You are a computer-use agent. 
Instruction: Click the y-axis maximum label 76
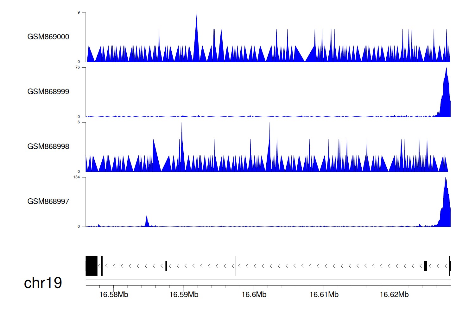78,67
